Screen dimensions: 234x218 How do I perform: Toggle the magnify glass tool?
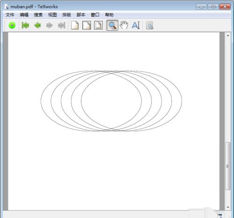[112, 25]
